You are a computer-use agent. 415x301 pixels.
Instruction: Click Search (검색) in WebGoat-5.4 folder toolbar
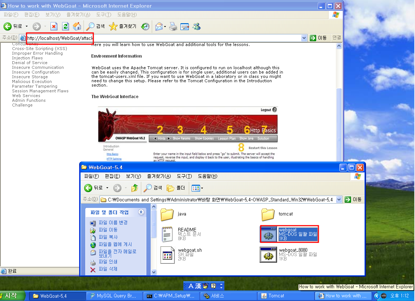(153, 188)
